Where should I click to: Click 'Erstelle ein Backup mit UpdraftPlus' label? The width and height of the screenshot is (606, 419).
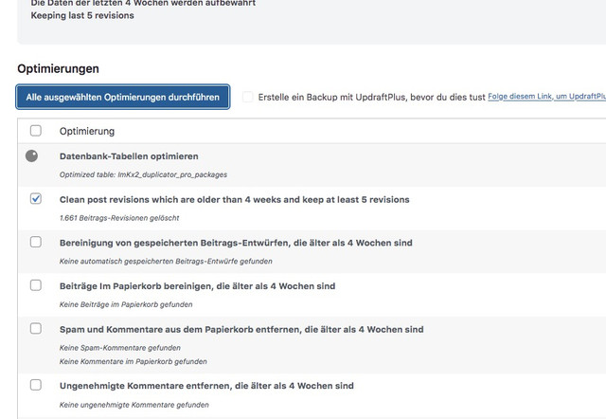(x=371, y=97)
